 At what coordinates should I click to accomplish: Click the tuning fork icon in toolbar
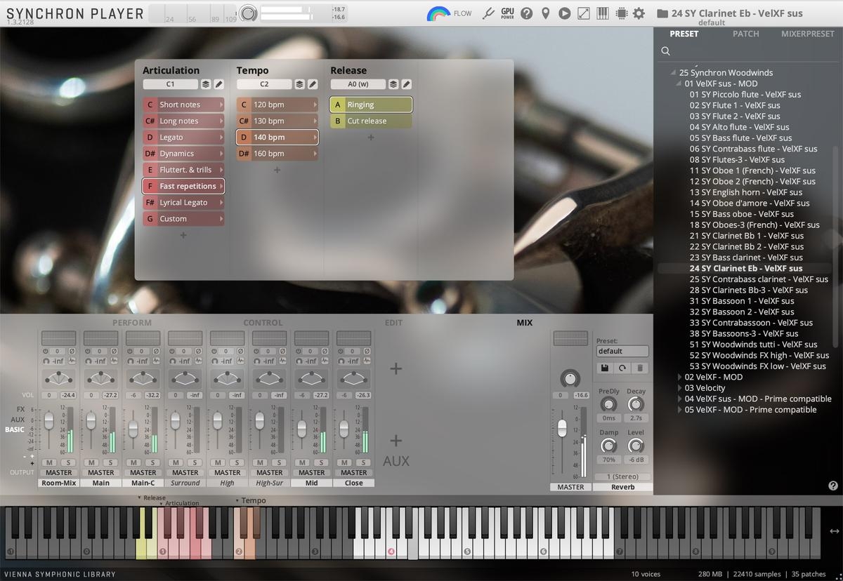(489, 13)
